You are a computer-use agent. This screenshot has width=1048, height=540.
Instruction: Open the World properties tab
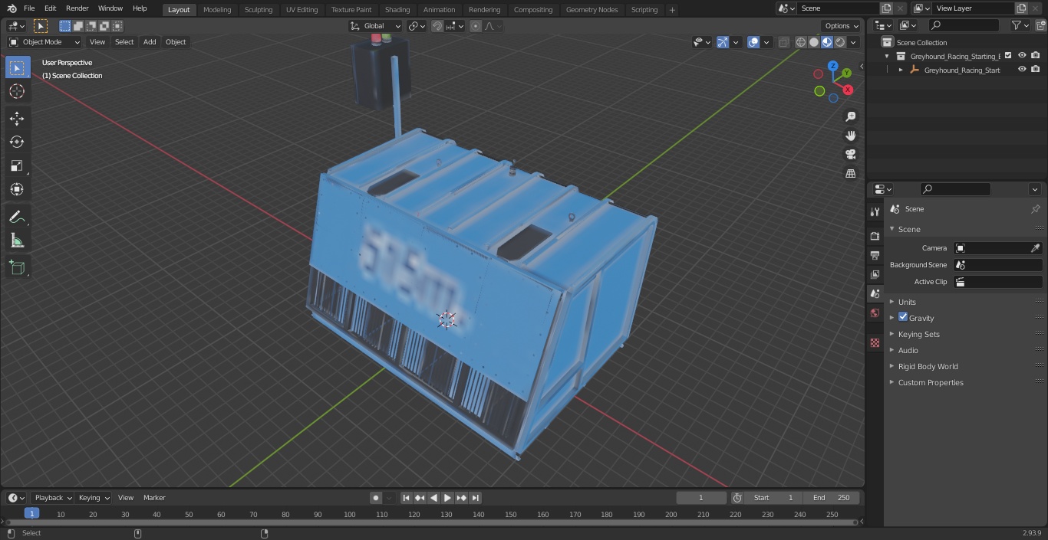pyautogui.click(x=875, y=313)
